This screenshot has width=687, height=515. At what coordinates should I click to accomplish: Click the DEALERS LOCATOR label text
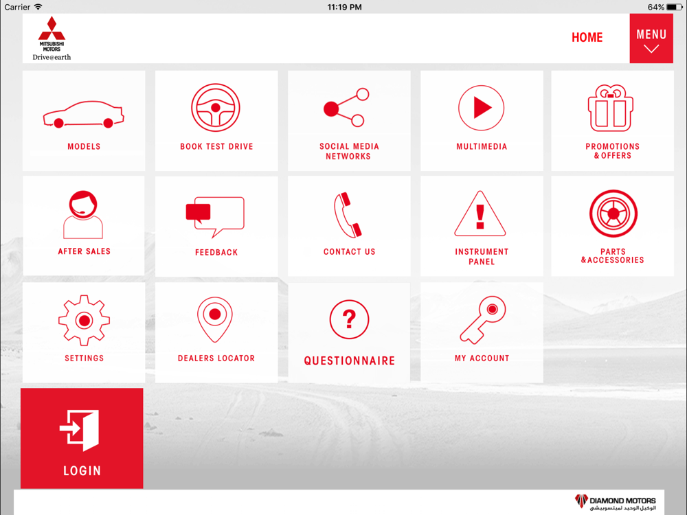pyautogui.click(x=216, y=358)
